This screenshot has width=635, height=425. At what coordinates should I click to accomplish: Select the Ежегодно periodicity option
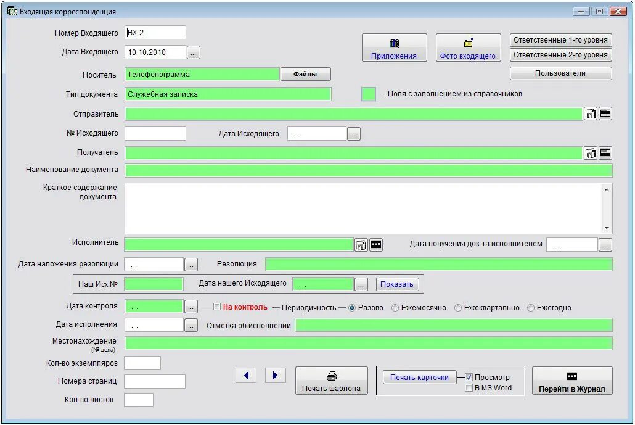pyautogui.click(x=531, y=308)
